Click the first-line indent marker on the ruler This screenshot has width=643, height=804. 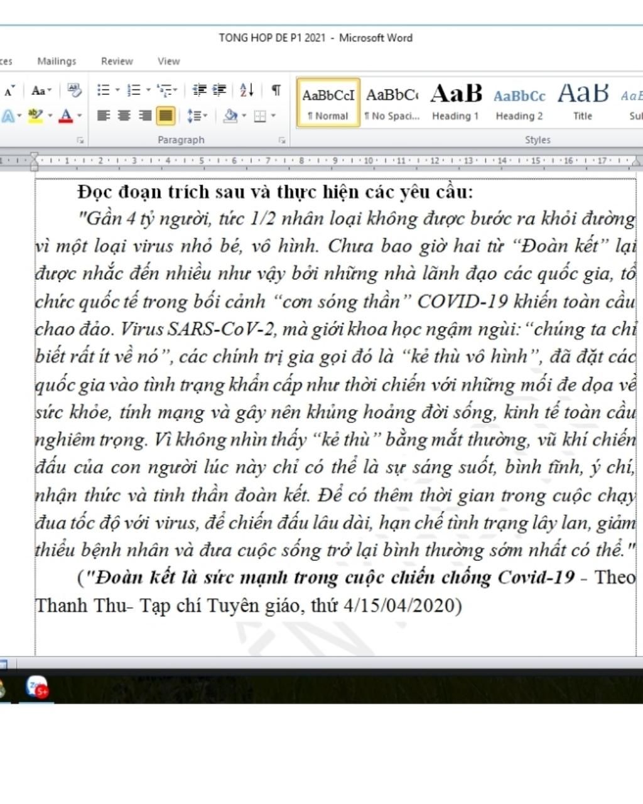(x=35, y=156)
